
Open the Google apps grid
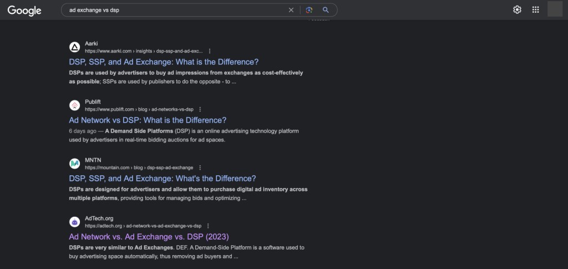535,10
